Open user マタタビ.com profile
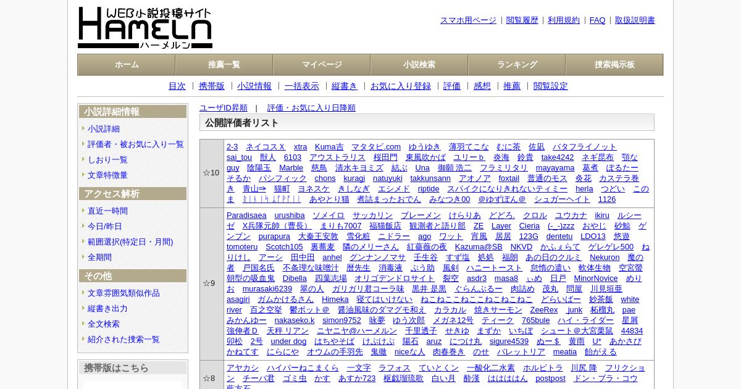 tap(376, 147)
